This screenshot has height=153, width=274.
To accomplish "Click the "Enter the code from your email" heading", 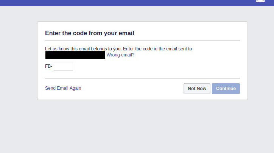I will (x=89, y=33).
